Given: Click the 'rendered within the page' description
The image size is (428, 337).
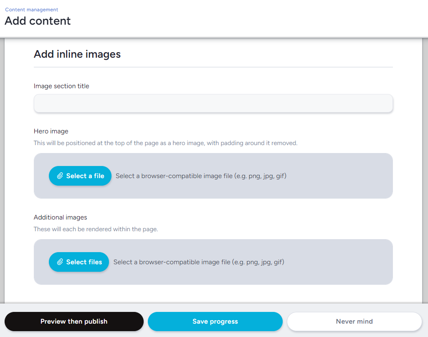Looking at the screenshot, I should [x=96, y=229].
